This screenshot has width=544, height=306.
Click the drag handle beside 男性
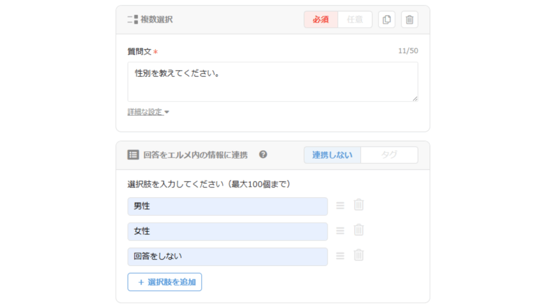(340, 206)
